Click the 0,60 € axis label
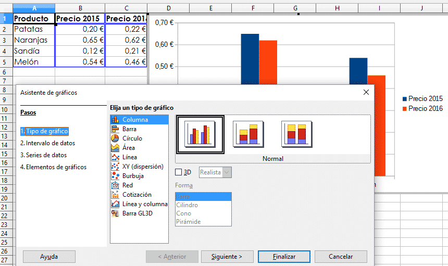Viewport: 448px width, 266px height. [x=164, y=45]
